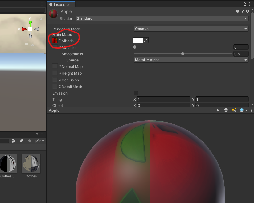Open the Search by Type filter
The image size is (254, 203).
click(14, 141)
